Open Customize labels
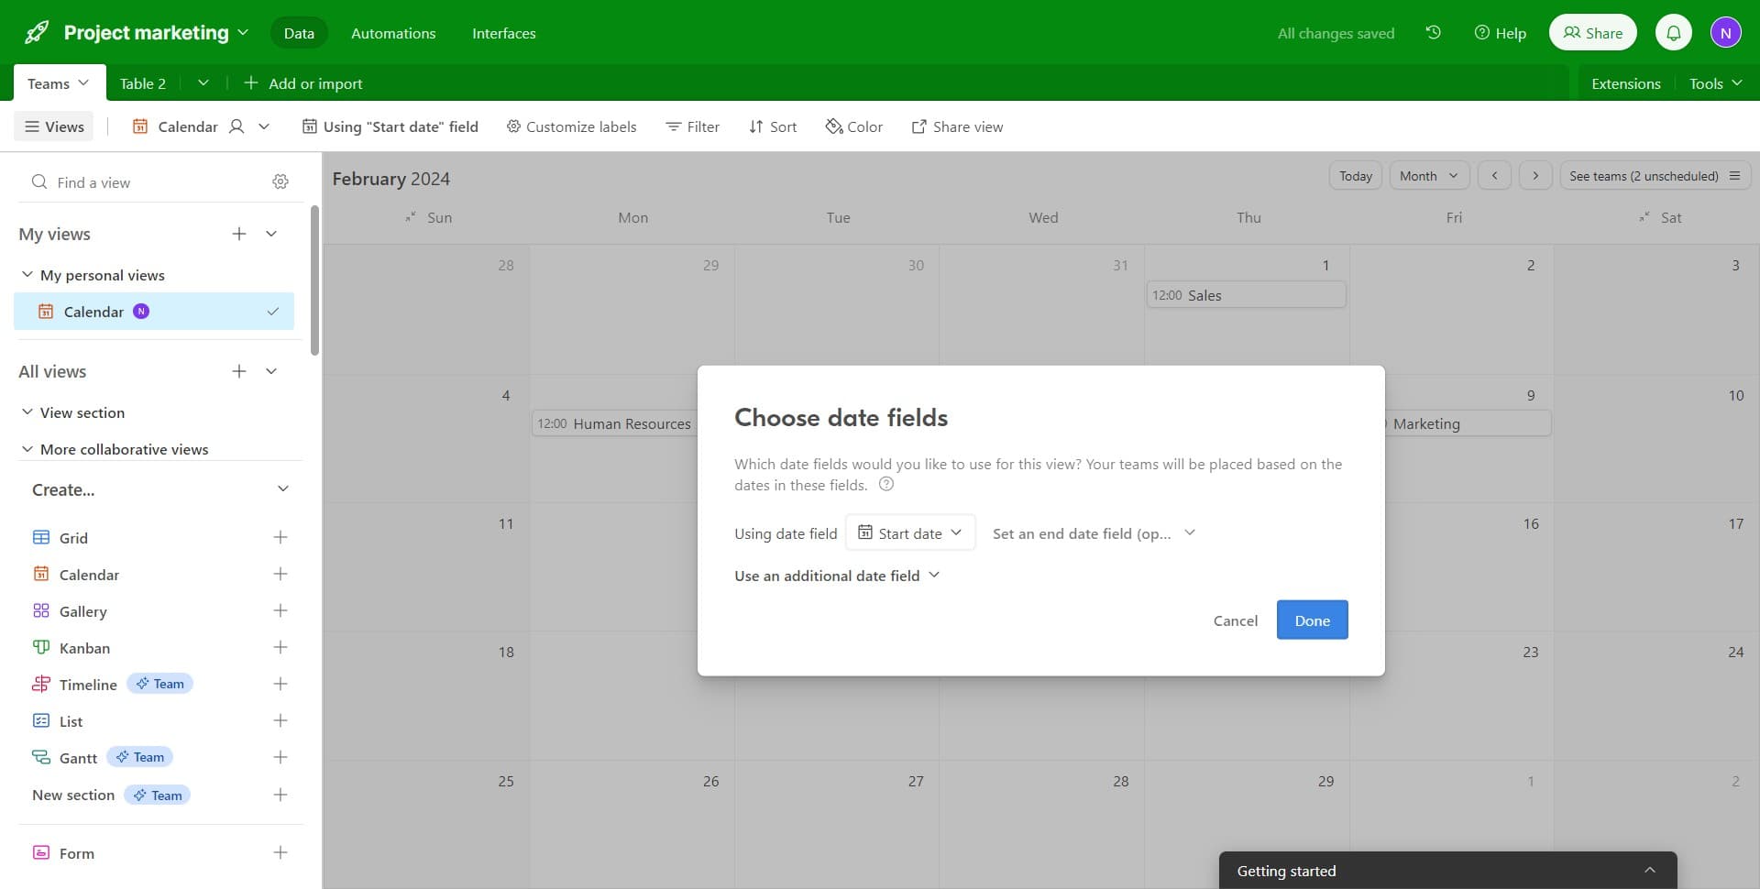 click(x=571, y=126)
